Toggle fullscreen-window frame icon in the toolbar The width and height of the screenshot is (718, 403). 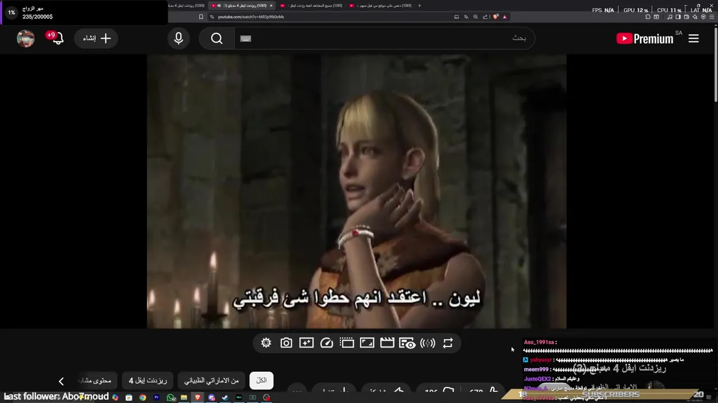[x=367, y=343]
